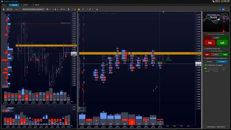Click the link icon in title bar

tap(213, 1)
